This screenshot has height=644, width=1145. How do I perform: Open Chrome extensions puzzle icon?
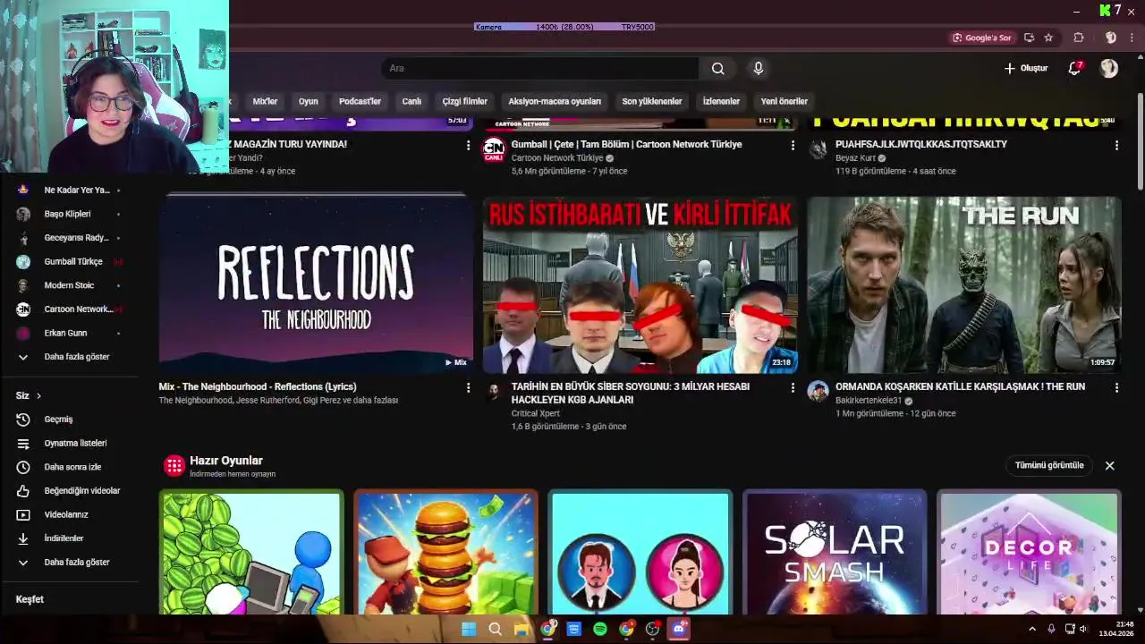1079,38
